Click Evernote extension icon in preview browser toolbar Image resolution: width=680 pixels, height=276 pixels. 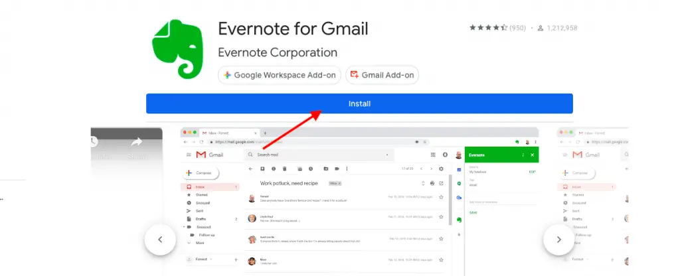(x=517, y=142)
